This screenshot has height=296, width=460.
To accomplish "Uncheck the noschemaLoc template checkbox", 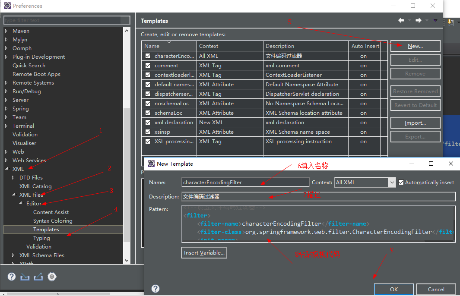I will point(148,104).
